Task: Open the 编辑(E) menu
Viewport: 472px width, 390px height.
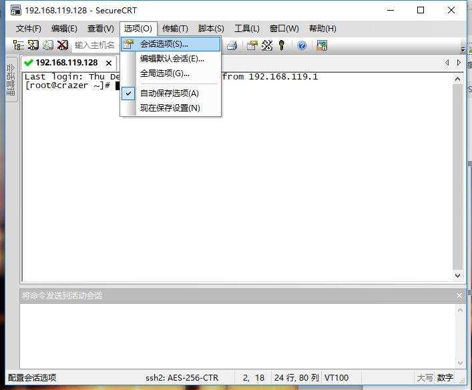Action: (x=64, y=29)
